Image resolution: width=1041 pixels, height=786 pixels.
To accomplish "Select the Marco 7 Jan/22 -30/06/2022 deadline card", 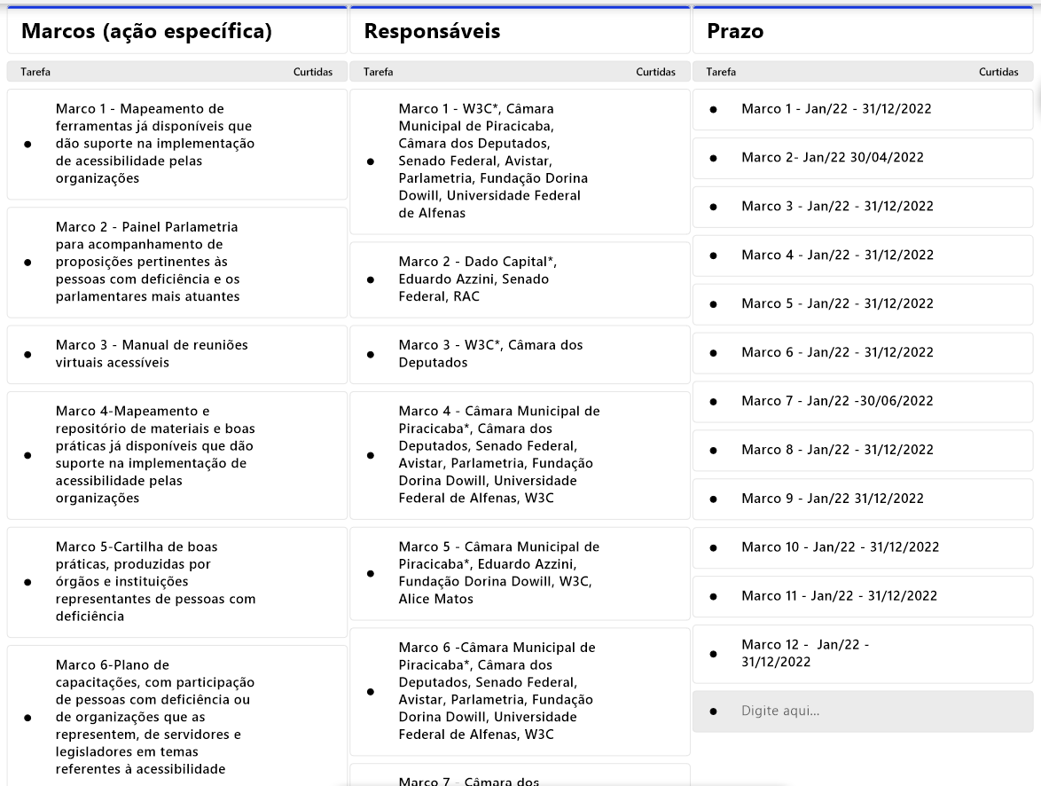I will (x=837, y=401).
